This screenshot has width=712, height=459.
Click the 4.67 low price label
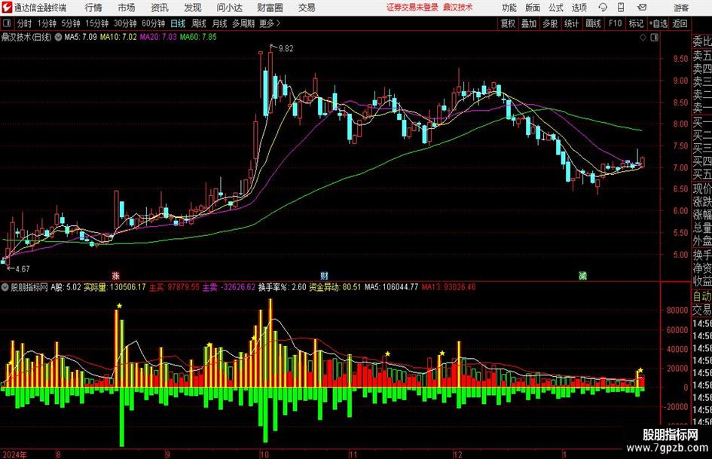23,269
